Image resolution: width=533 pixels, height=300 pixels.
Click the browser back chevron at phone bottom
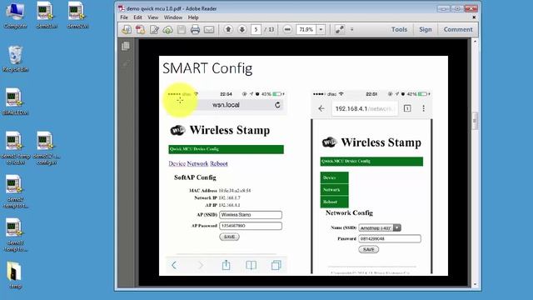(174, 265)
